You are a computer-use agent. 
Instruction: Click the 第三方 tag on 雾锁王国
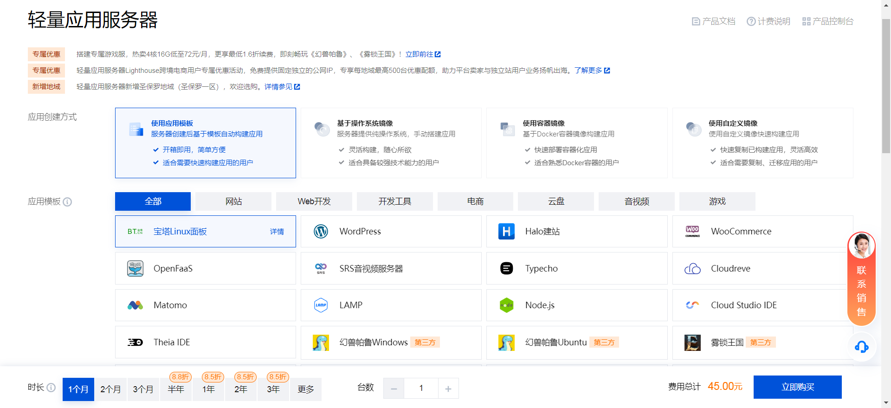[x=761, y=343]
